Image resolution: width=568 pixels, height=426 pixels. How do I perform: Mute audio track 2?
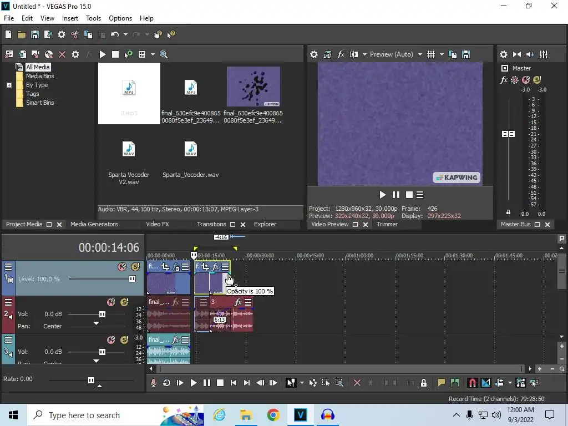111,302
